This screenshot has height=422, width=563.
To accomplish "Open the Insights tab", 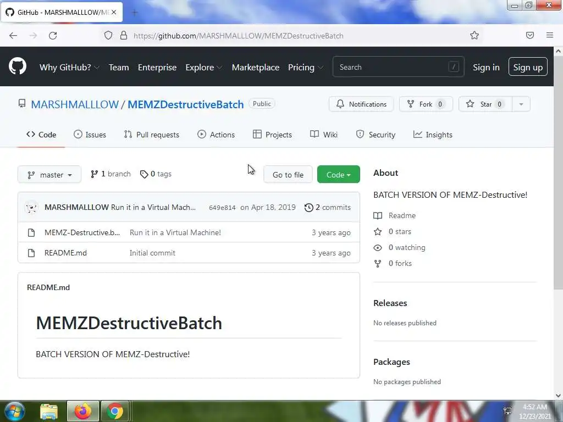I will click(433, 135).
